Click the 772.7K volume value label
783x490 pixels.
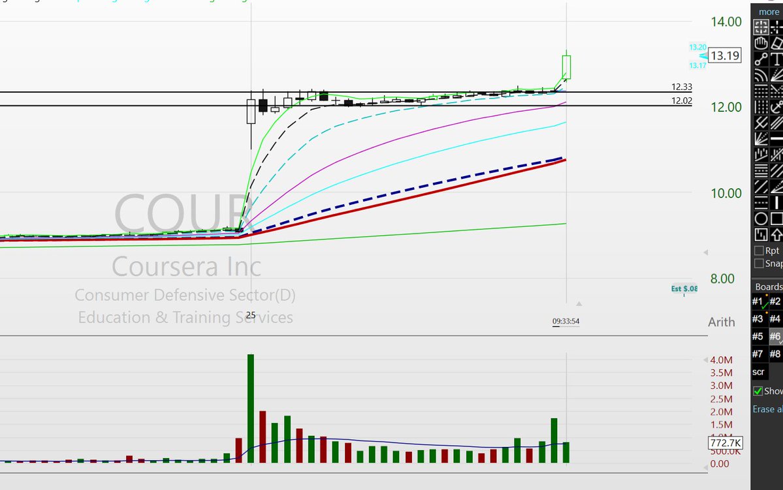click(726, 442)
